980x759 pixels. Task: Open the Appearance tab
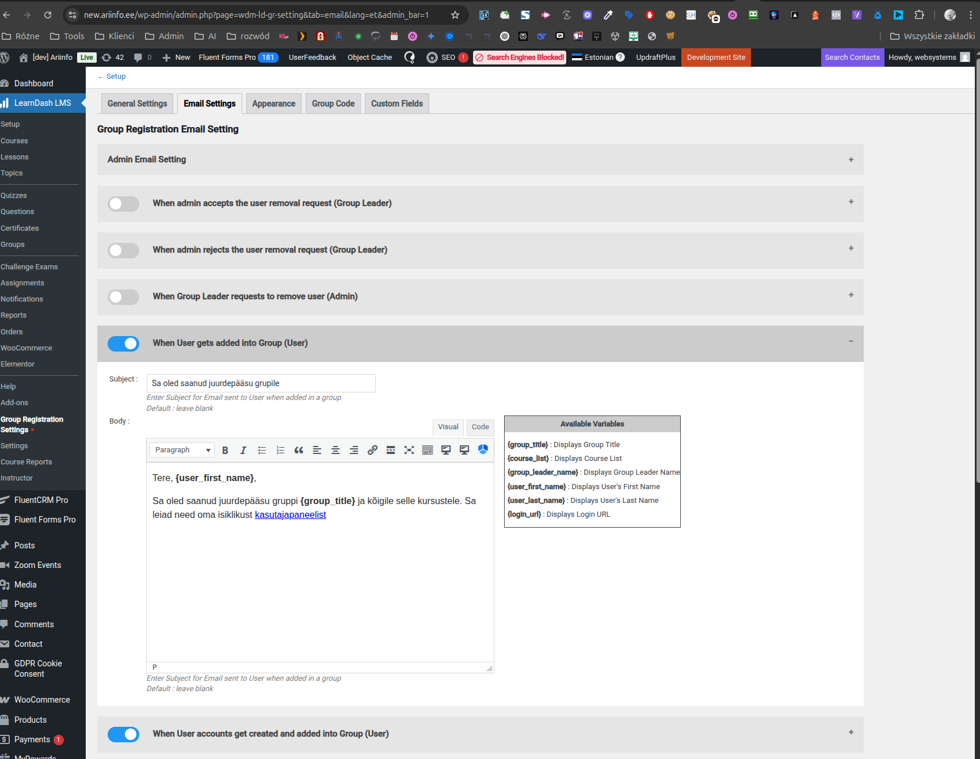(273, 104)
